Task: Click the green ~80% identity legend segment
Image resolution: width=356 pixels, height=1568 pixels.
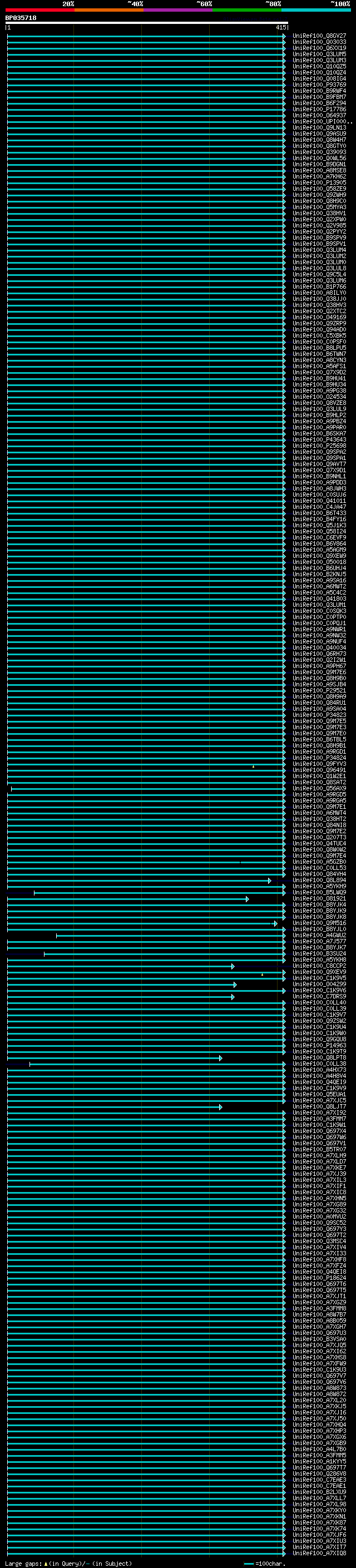Action: 247,10
